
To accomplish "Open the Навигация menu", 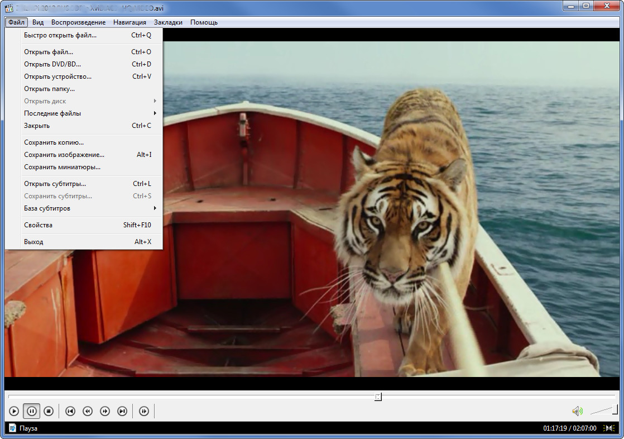I will pos(129,22).
